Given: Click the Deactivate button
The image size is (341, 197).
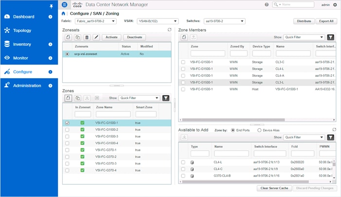Looking at the screenshot, I should [135, 37].
